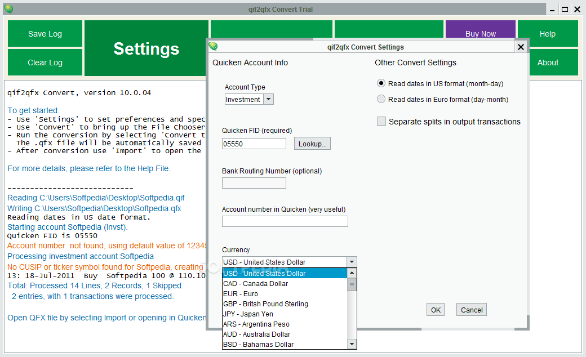Click '2 entries, with 1 transactions were processed.' line
The height and width of the screenshot is (357, 586).
point(92,296)
